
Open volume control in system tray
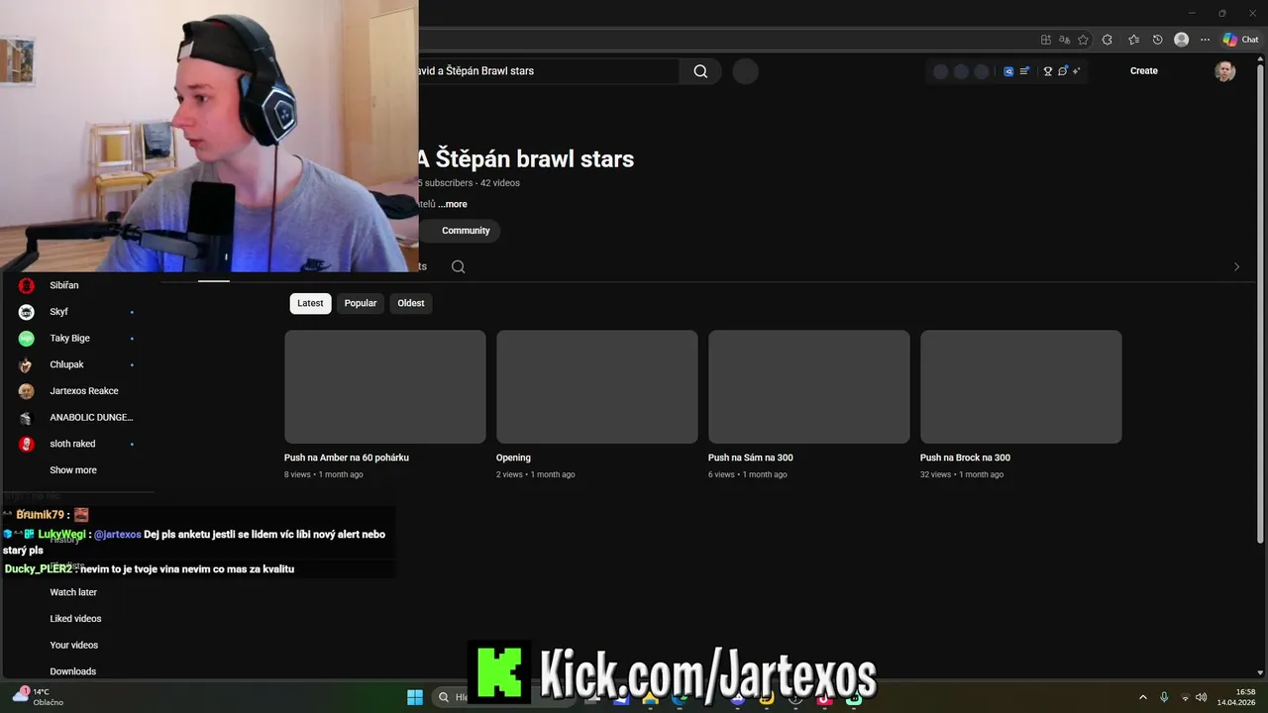(x=1202, y=697)
